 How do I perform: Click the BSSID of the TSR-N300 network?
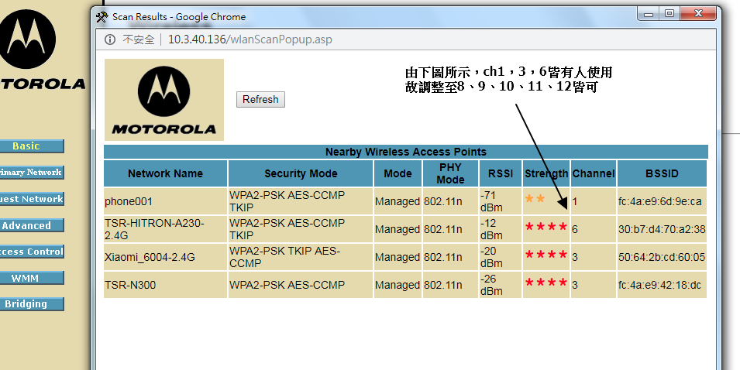coord(661,285)
